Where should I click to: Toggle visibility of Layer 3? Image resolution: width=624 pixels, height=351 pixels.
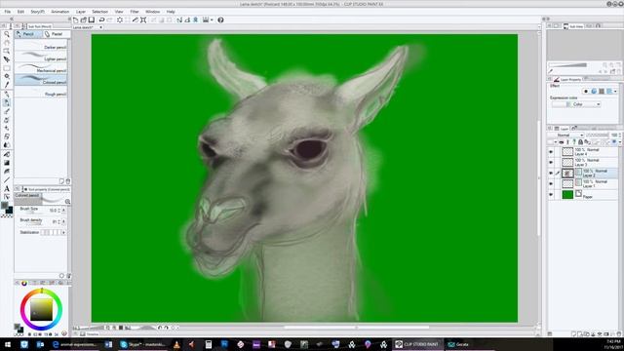coord(551,163)
